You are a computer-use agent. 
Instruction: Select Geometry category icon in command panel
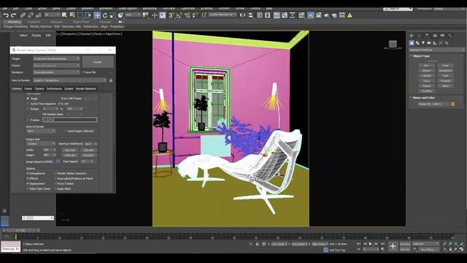click(x=412, y=43)
